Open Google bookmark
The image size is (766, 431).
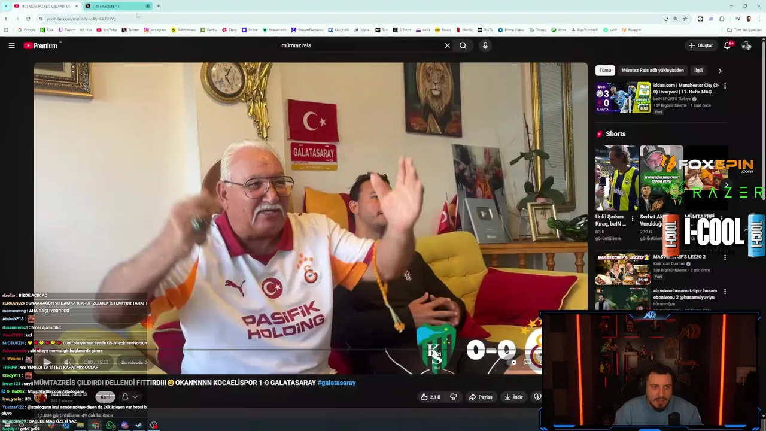click(x=26, y=30)
